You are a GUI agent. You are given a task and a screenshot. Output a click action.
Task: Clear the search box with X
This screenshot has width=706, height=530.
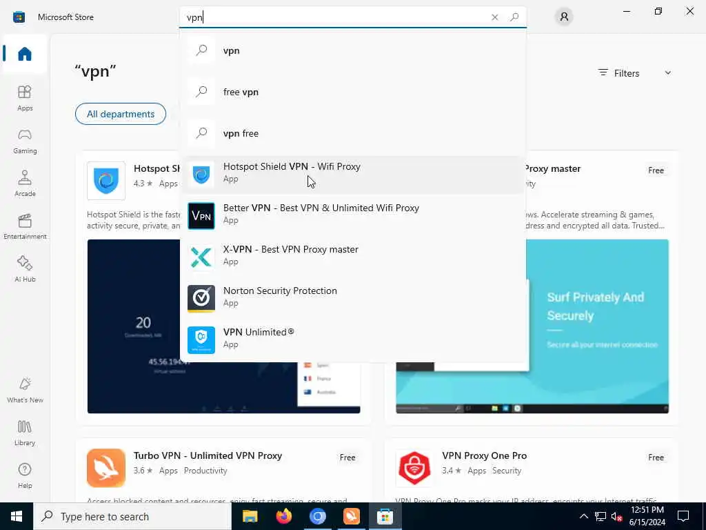coord(495,17)
